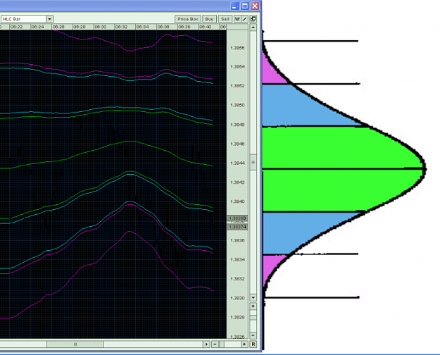Click the 06:40 time axis label
The image size is (440, 355).
[206, 27]
